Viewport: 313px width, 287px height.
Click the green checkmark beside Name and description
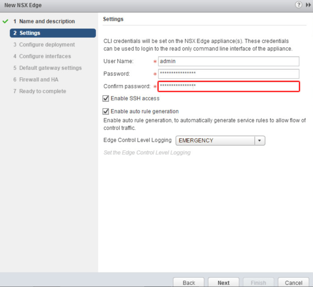pyautogui.click(x=5, y=21)
